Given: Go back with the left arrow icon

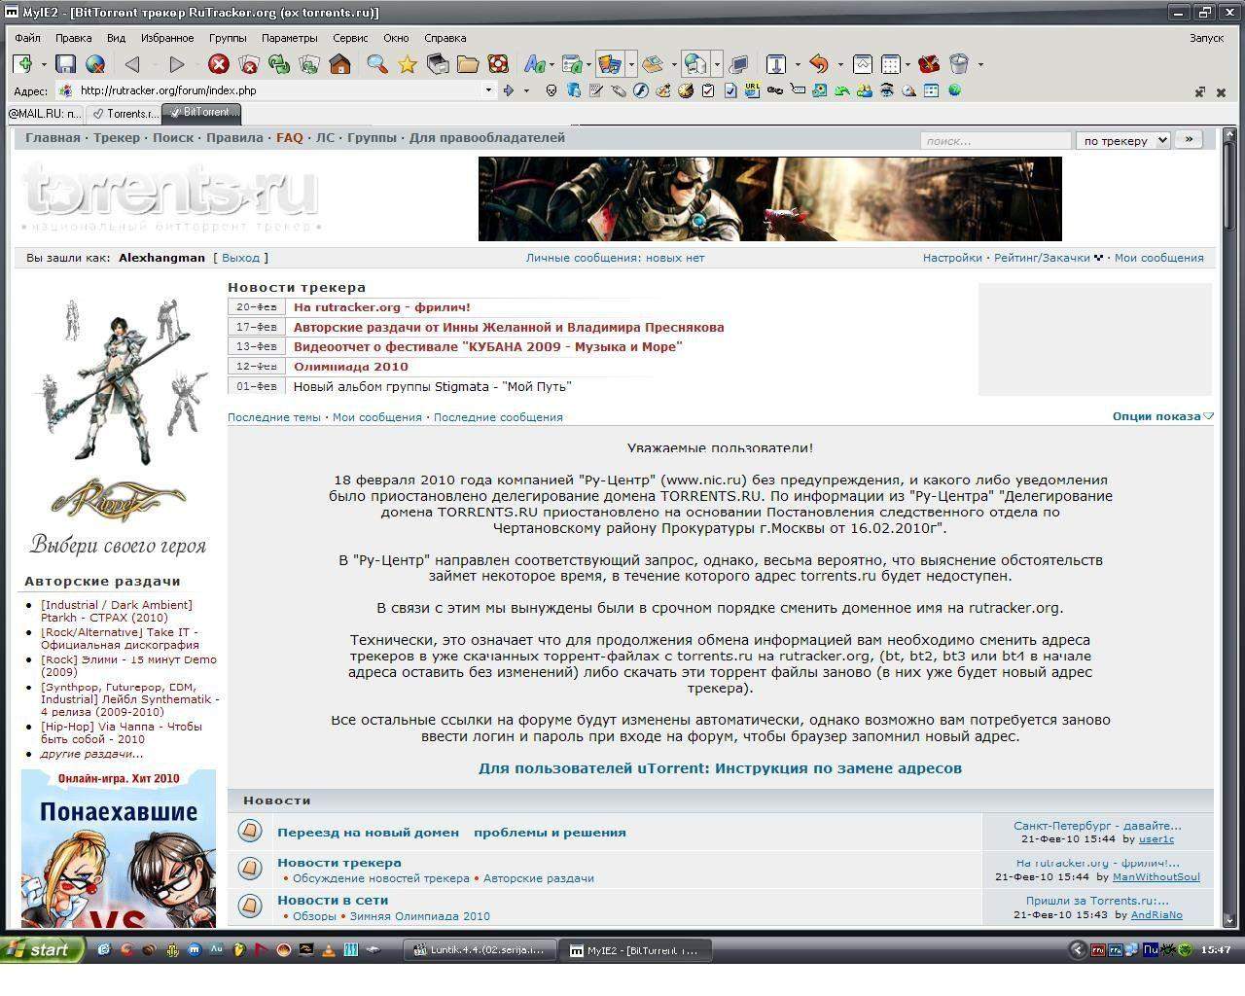Looking at the screenshot, I should click(133, 64).
